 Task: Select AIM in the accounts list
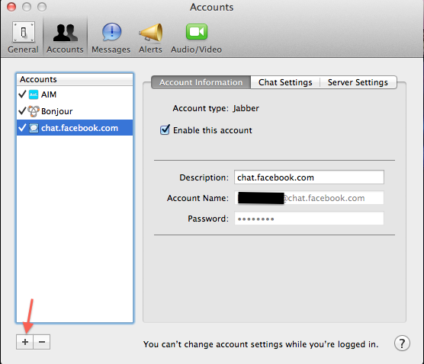75,94
